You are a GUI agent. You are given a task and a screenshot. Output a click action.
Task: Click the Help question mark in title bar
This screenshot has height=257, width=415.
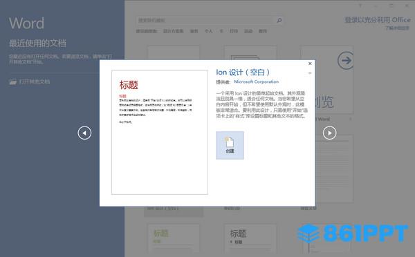(x=360, y=6)
